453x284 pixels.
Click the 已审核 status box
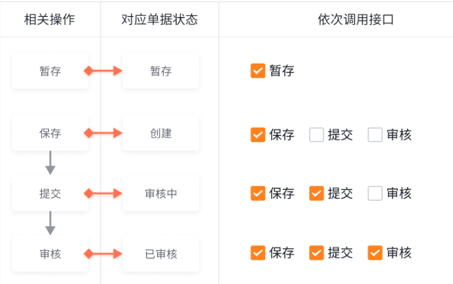click(160, 254)
